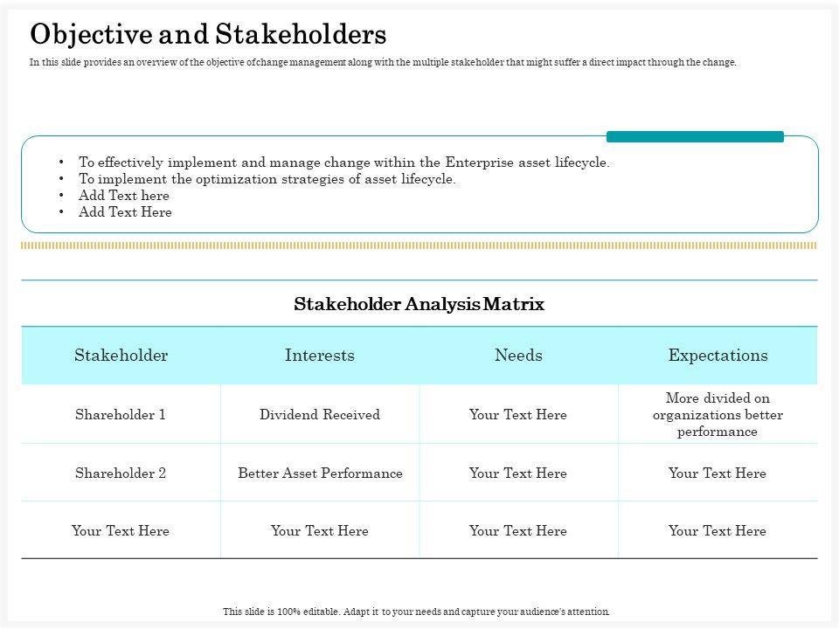Select the slide overview subtitle text
This screenshot has height=629, width=839.
(x=383, y=63)
